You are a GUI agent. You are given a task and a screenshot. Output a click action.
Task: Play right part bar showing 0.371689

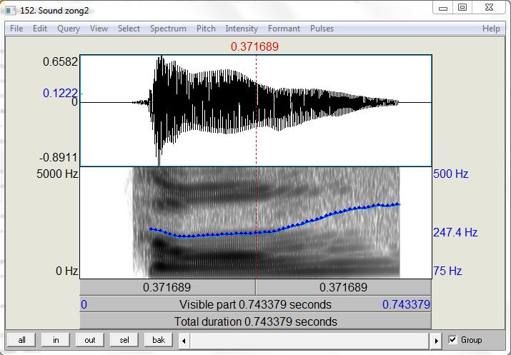point(344,288)
